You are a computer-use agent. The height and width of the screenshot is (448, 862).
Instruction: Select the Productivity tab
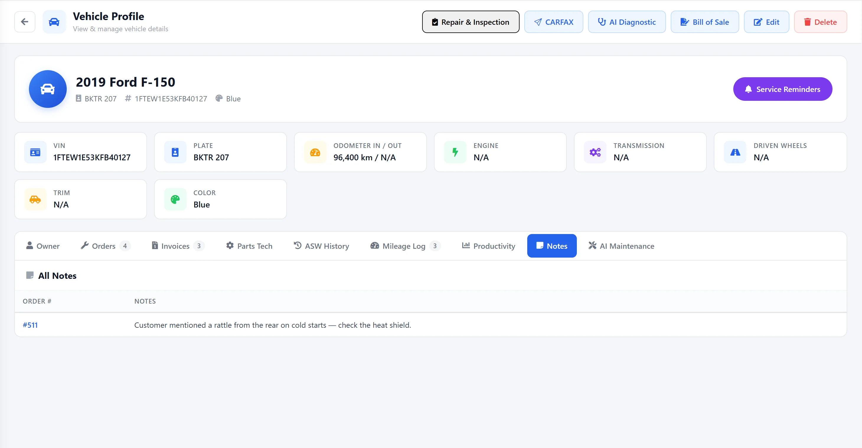488,246
